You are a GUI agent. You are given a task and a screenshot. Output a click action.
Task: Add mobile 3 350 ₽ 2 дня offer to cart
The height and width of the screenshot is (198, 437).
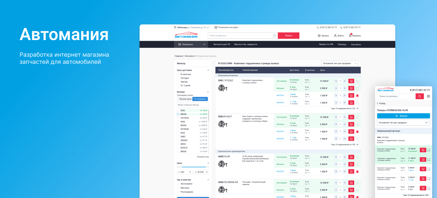click(x=423, y=188)
